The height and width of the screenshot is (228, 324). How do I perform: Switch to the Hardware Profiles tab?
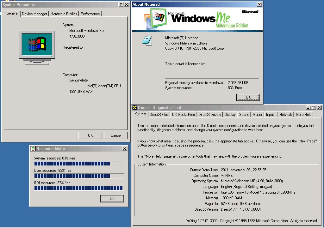tap(64, 14)
